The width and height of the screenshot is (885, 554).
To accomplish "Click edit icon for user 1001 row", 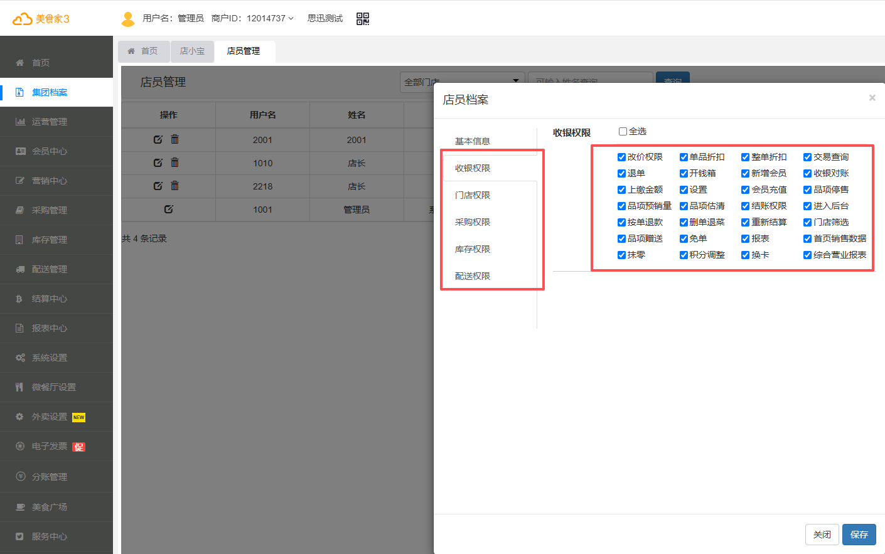I will point(168,209).
